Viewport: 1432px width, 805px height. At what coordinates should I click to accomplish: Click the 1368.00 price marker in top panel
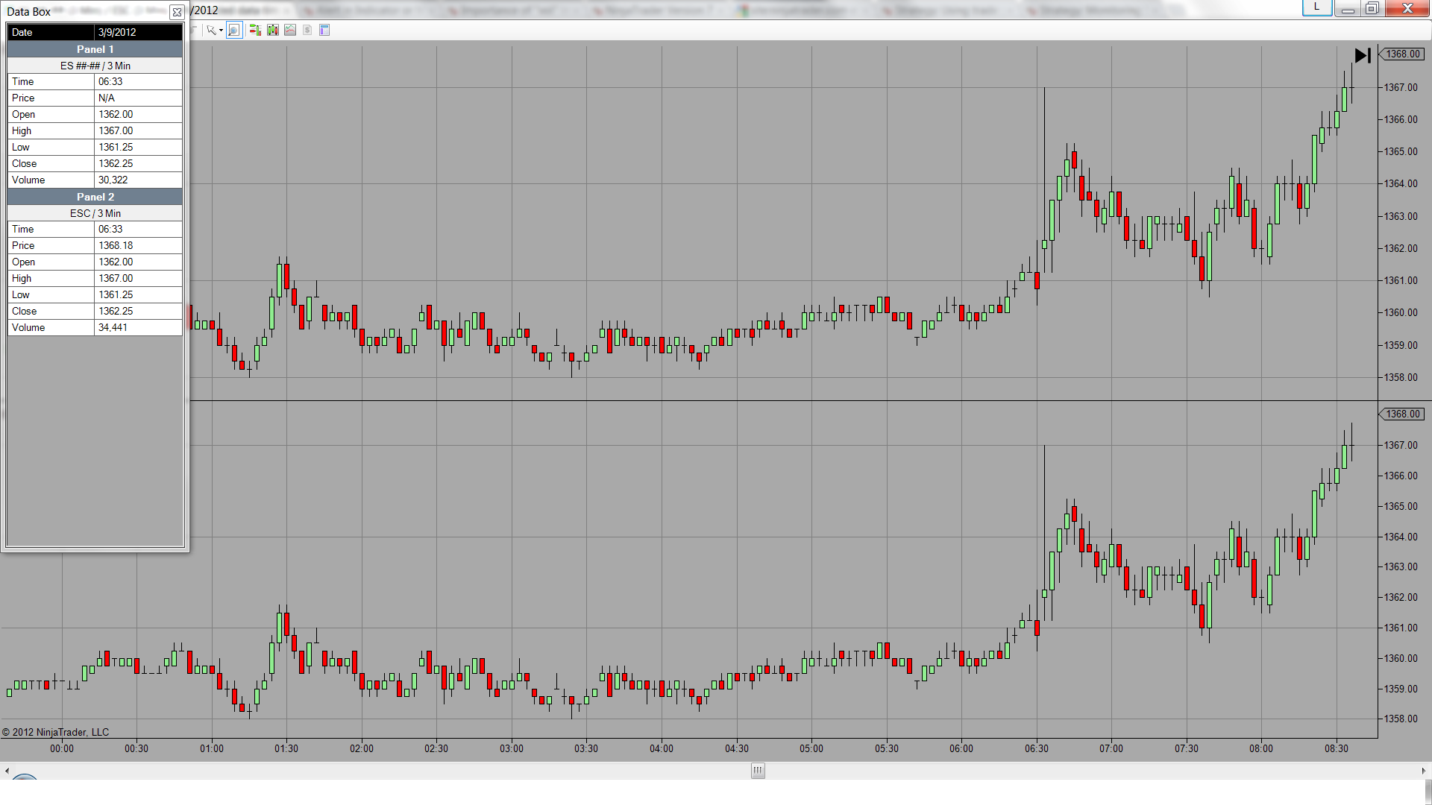click(1402, 54)
